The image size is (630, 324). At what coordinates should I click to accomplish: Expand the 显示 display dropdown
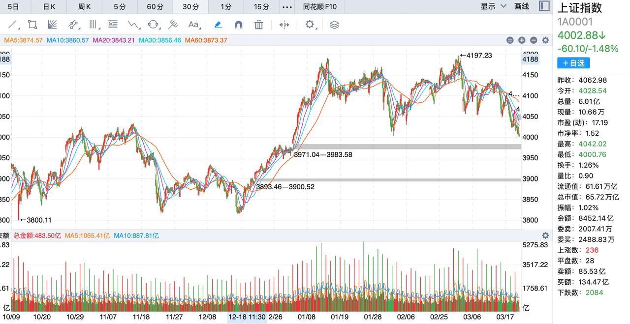point(493,6)
